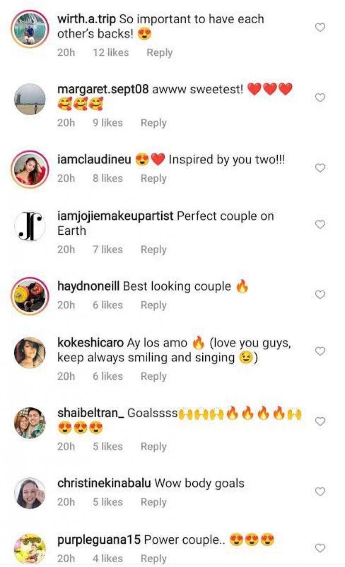The width and height of the screenshot is (345, 567).
Task: Open iamclaudineu's profile avatar
Action: [30, 169]
